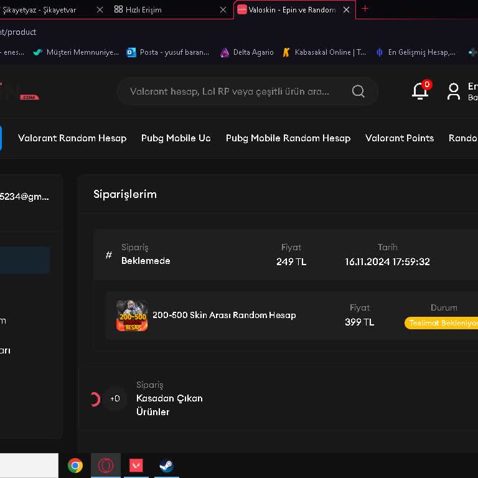Click the address bar URL

18,32
